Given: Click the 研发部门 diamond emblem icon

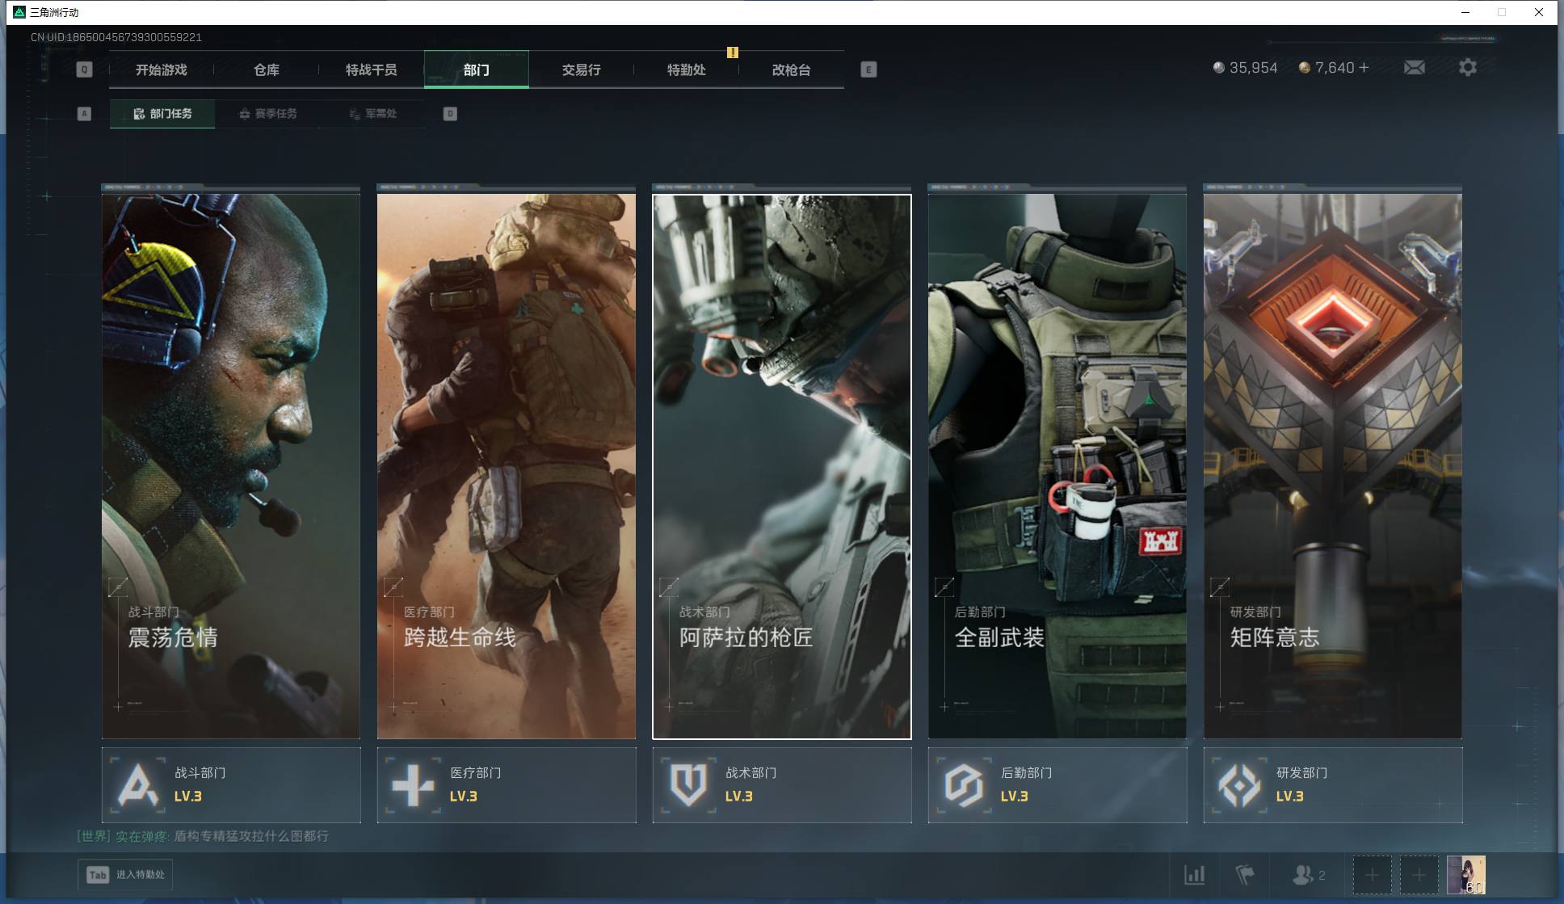Looking at the screenshot, I should point(1239,784).
